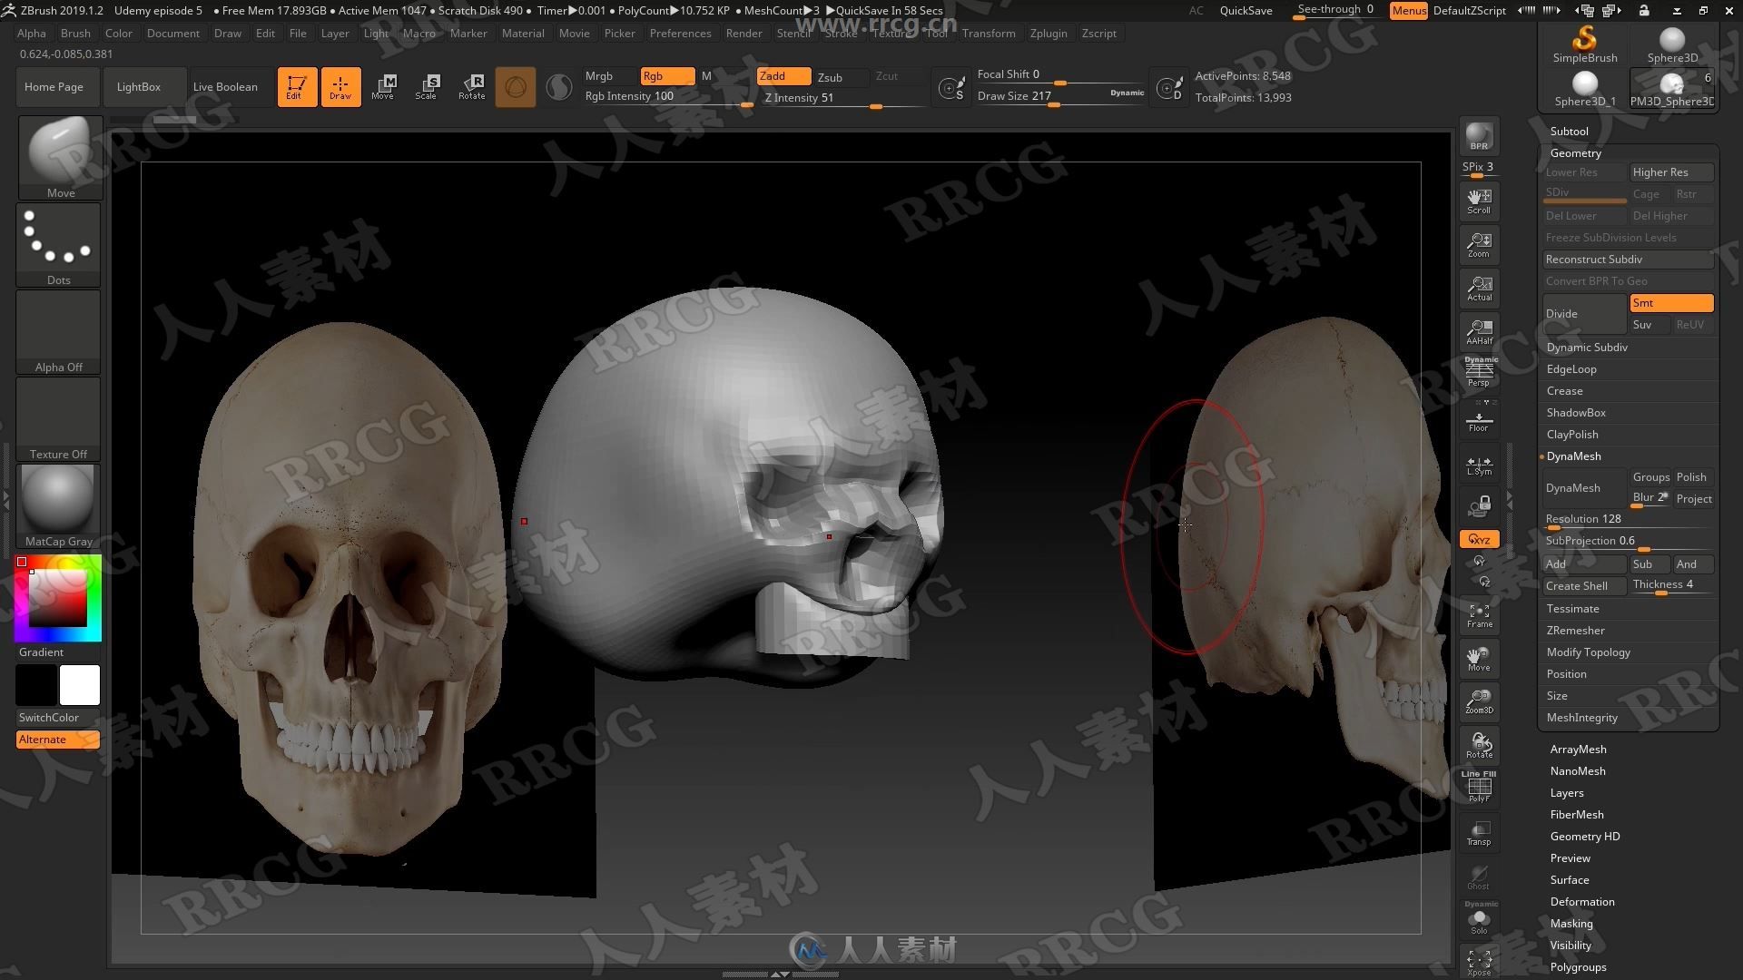Adjust the Resolution 128 slider
This screenshot has width=1743, height=980.
pos(1628,520)
